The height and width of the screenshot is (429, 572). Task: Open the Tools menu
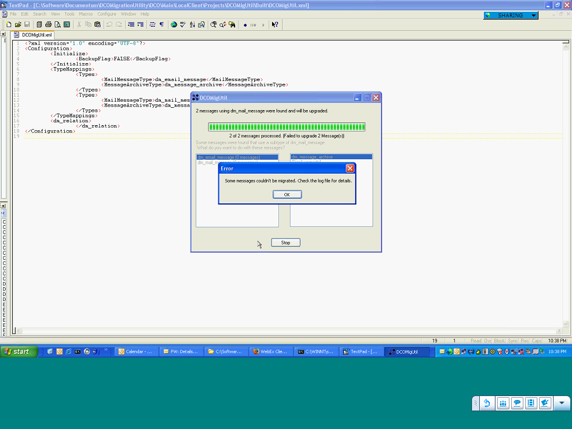coord(69,14)
